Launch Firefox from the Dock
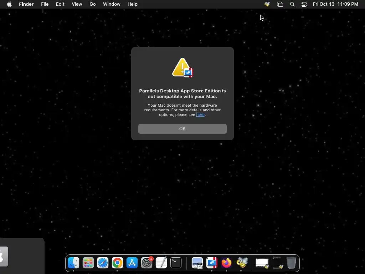This screenshot has height=274, width=365. click(226, 263)
